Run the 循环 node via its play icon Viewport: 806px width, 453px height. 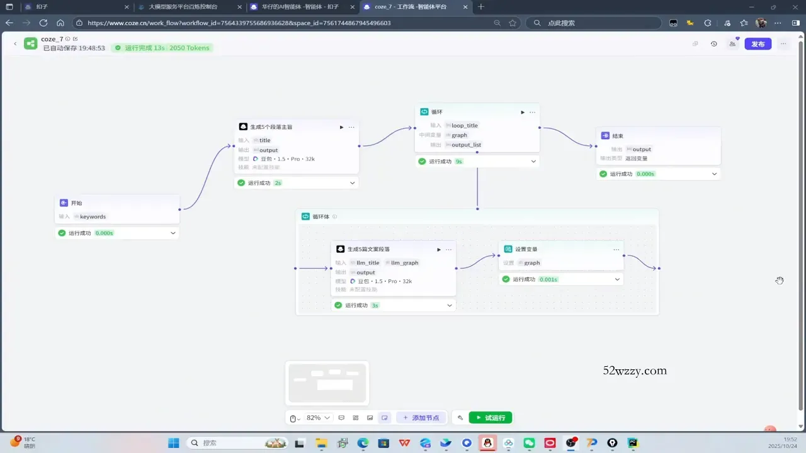(522, 112)
